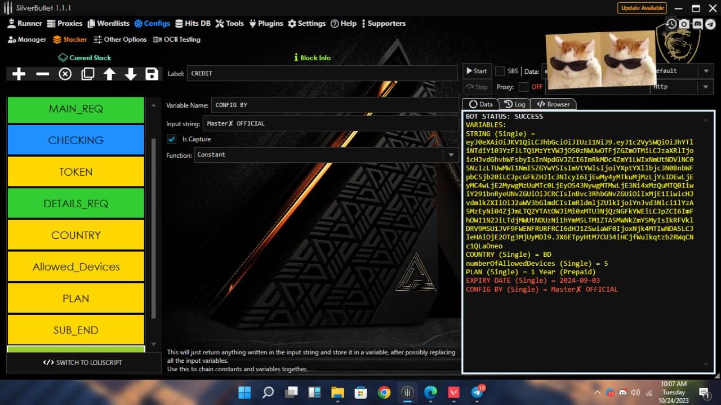Open the Discord icon in top right
This screenshot has width=721, height=405.
click(697, 24)
